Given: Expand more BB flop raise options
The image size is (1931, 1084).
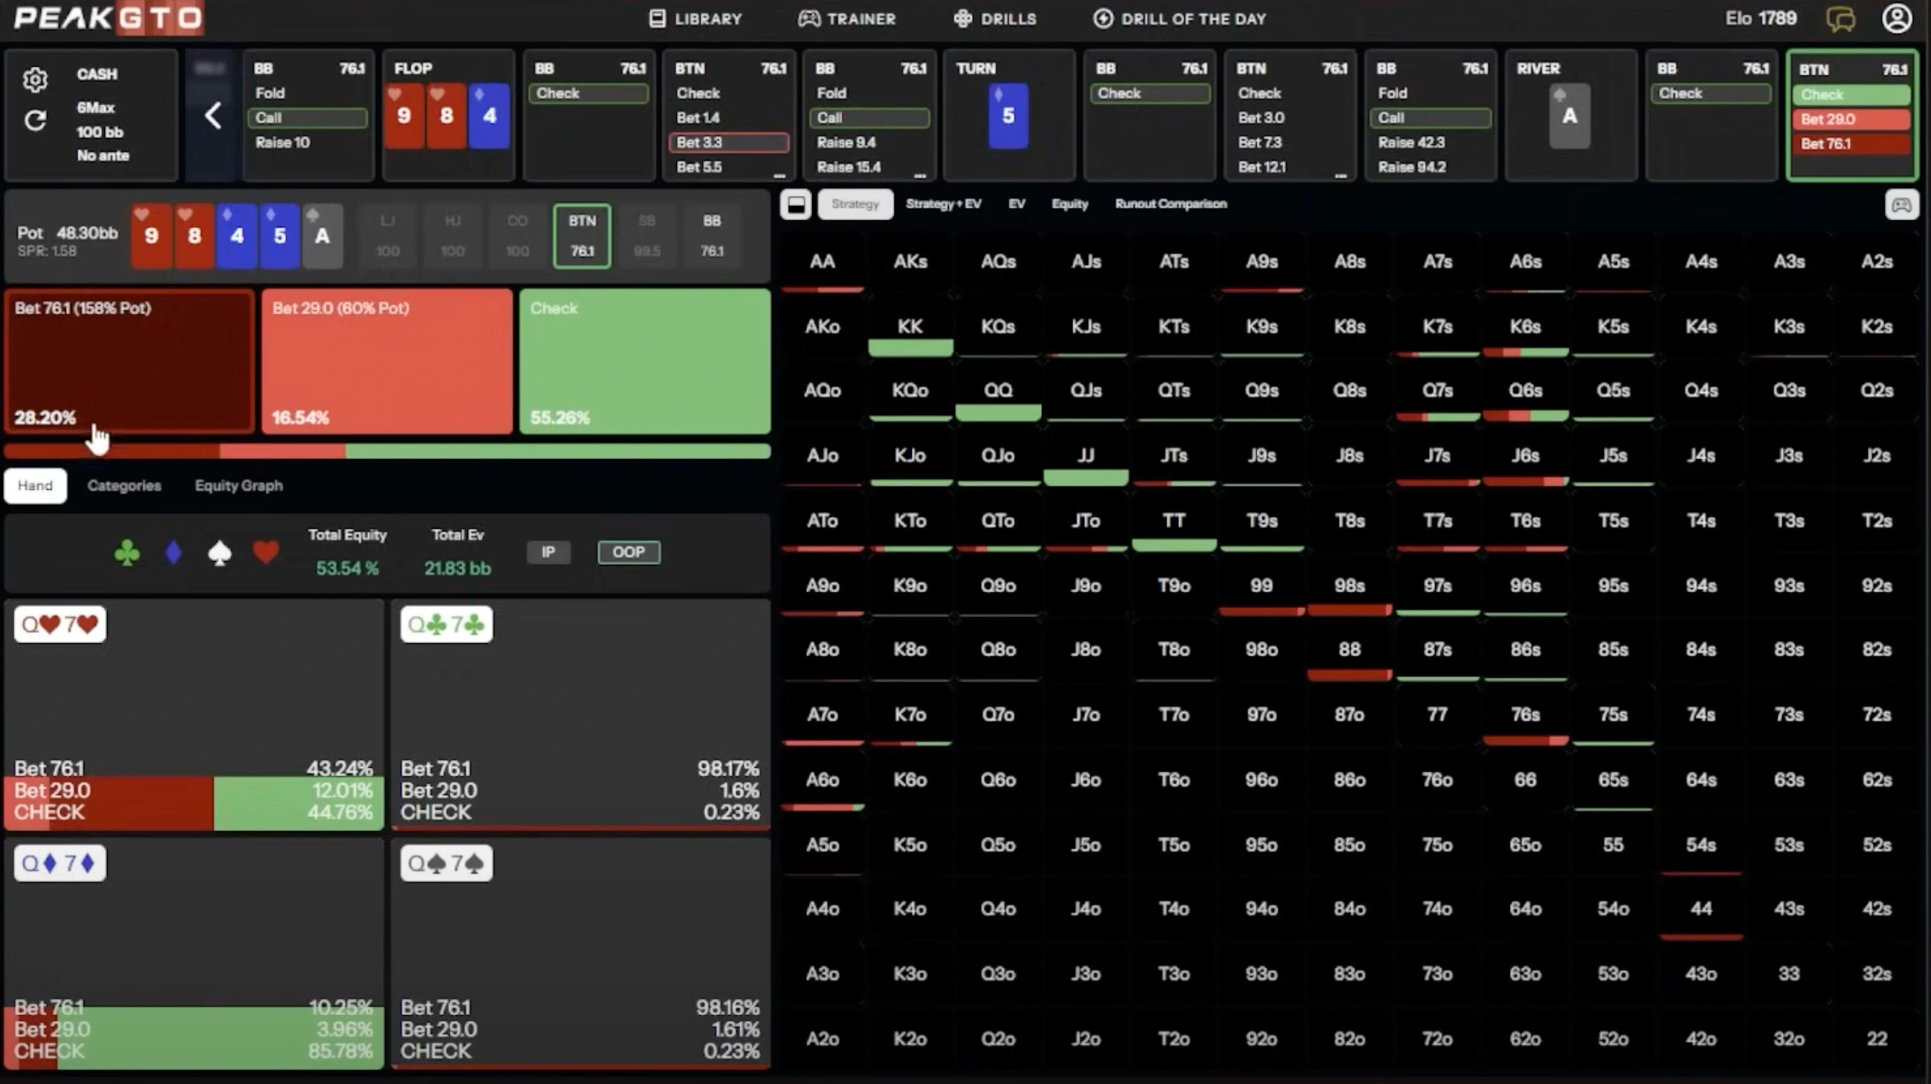Looking at the screenshot, I should click(x=920, y=175).
